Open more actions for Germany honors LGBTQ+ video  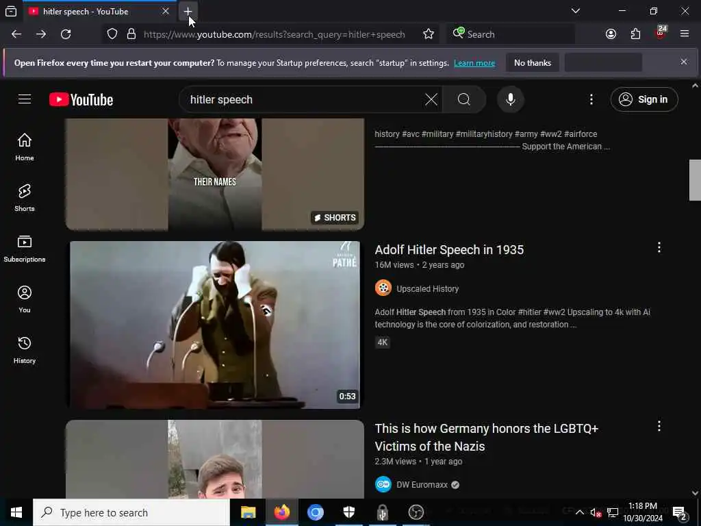(659, 426)
